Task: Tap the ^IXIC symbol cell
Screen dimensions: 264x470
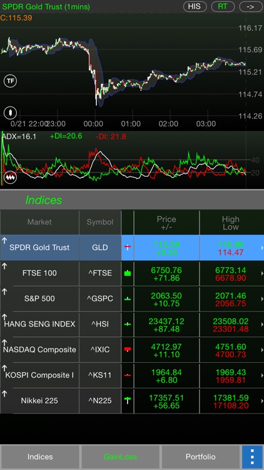Action: tap(100, 350)
